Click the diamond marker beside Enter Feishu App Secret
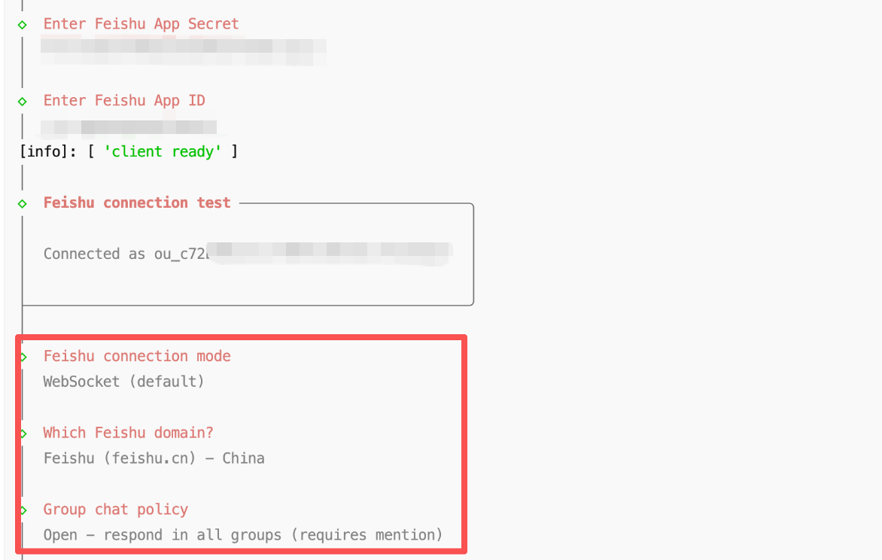Image resolution: width=882 pixels, height=560 pixels. tap(23, 25)
